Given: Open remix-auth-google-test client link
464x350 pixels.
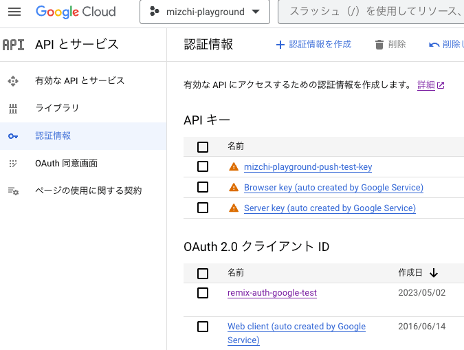Looking at the screenshot, I should tap(272, 293).
